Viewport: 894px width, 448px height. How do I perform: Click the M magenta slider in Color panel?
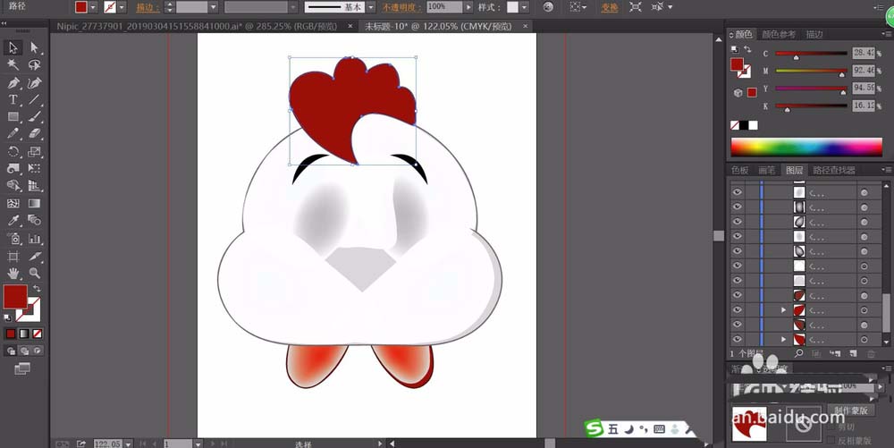click(x=811, y=72)
